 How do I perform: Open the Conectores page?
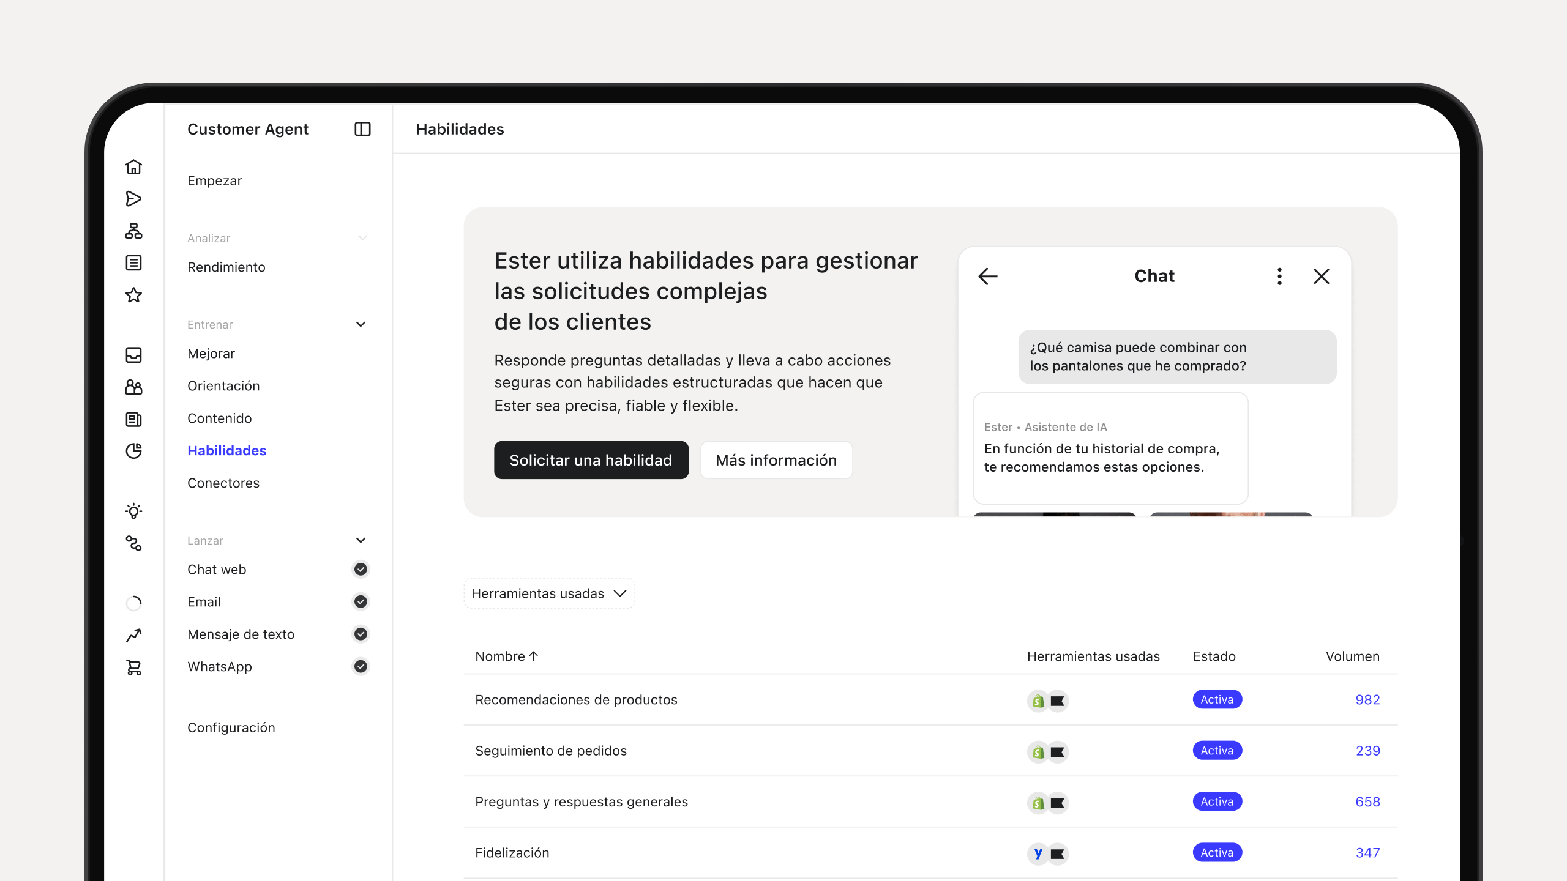[x=223, y=483]
